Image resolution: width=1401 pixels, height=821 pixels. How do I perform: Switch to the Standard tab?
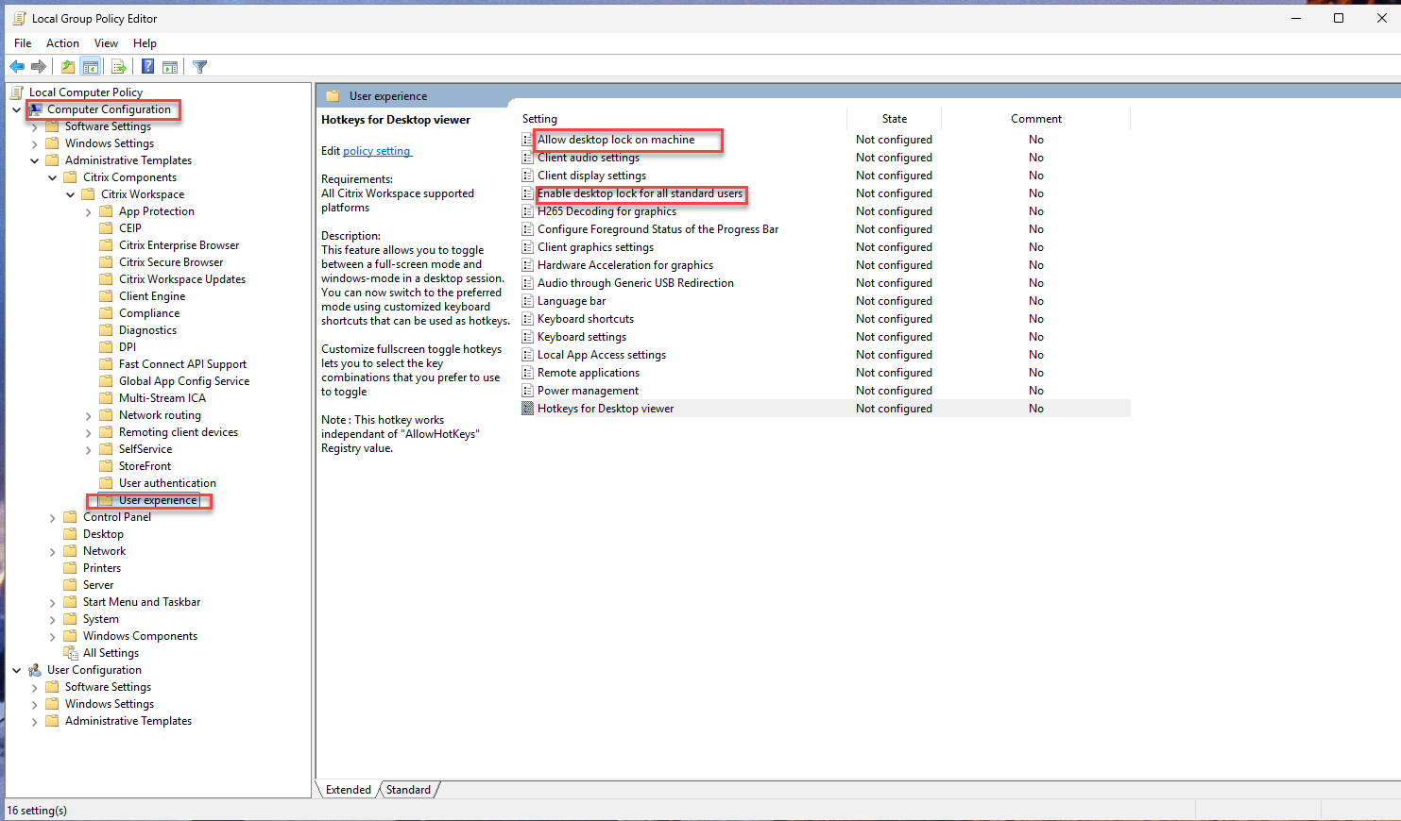pos(408,790)
